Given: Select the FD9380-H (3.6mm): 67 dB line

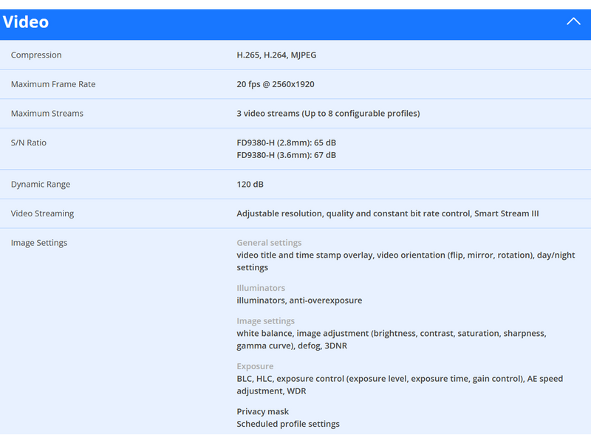Looking at the screenshot, I should pyautogui.click(x=286, y=155).
